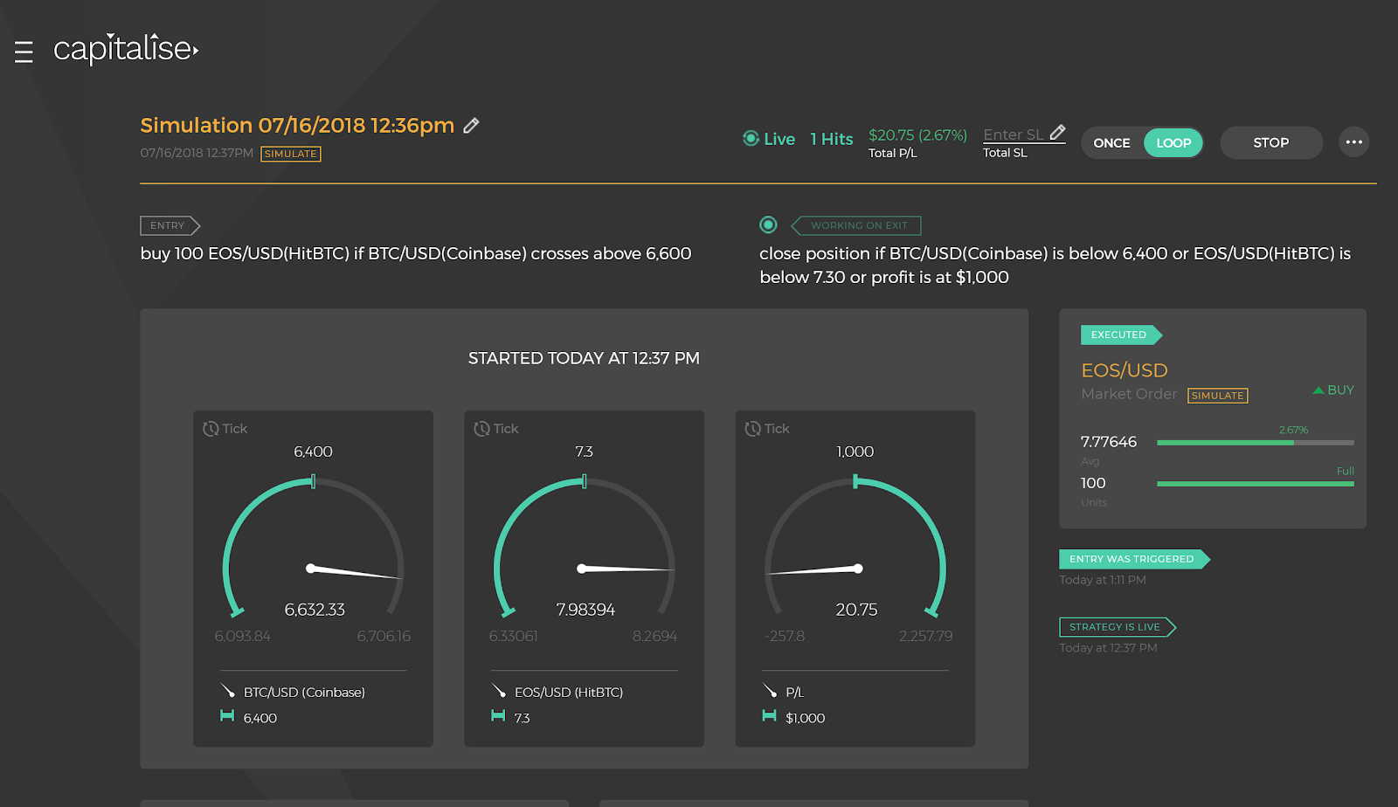Image resolution: width=1398 pixels, height=807 pixels.
Task: Click the 6,632.33 current BTC value
Action: (315, 610)
